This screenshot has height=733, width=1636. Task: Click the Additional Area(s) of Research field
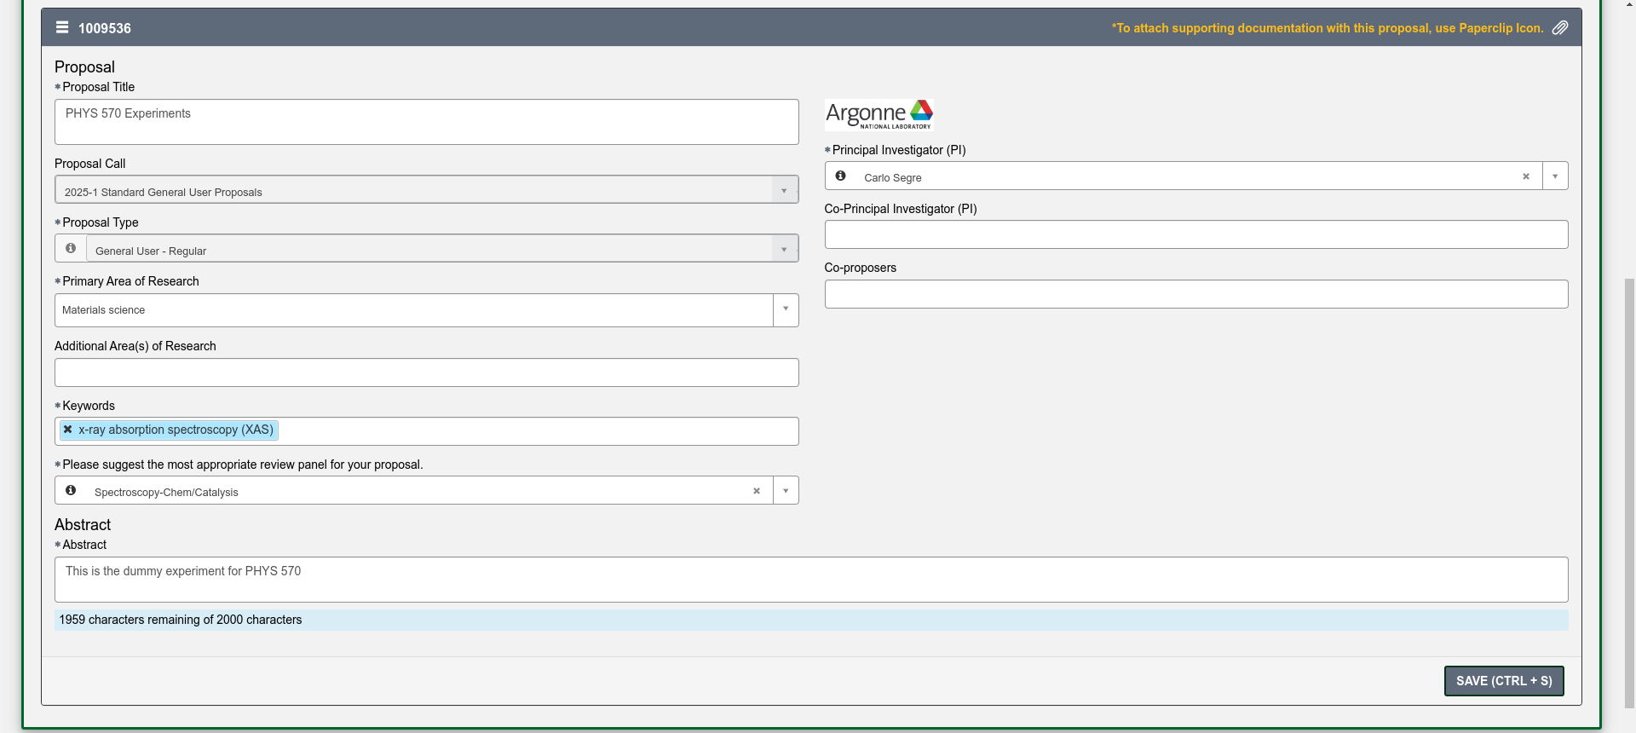[x=426, y=372]
